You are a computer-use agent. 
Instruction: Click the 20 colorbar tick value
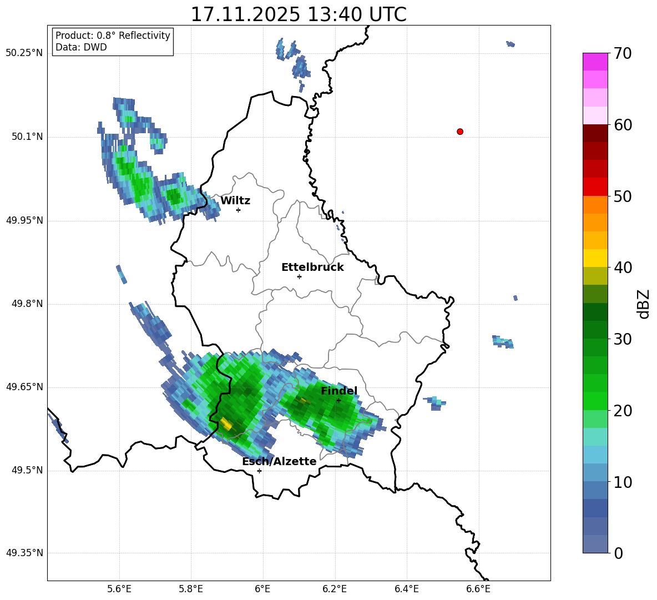[x=623, y=411]
